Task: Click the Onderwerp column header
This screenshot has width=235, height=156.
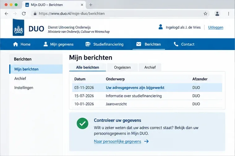Action: pyautogui.click(x=115, y=79)
